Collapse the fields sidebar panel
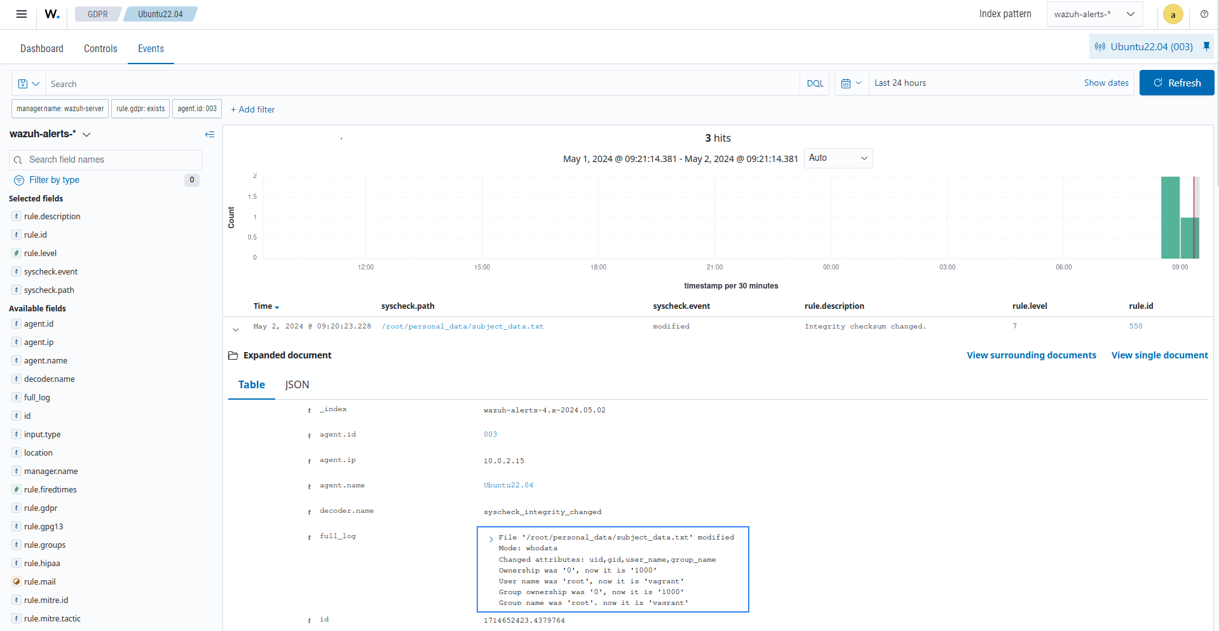 click(x=210, y=134)
